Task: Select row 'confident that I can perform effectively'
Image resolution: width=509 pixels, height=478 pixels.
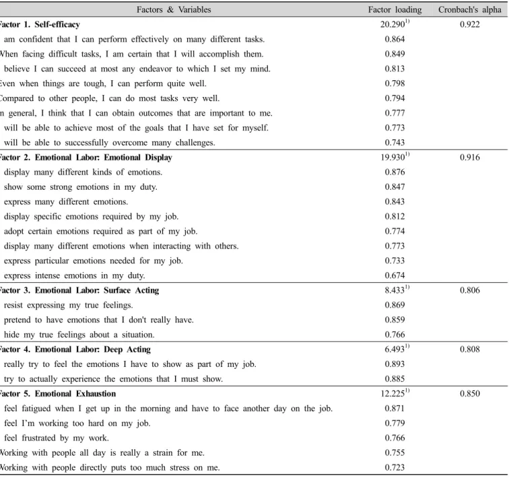Action: pos(133,39)
